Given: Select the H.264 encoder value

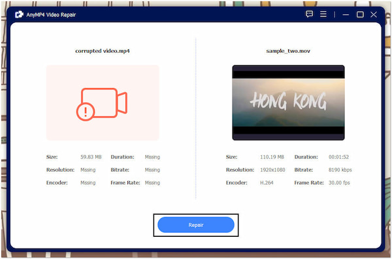Looking at the screenshot, I should [267, 183].
